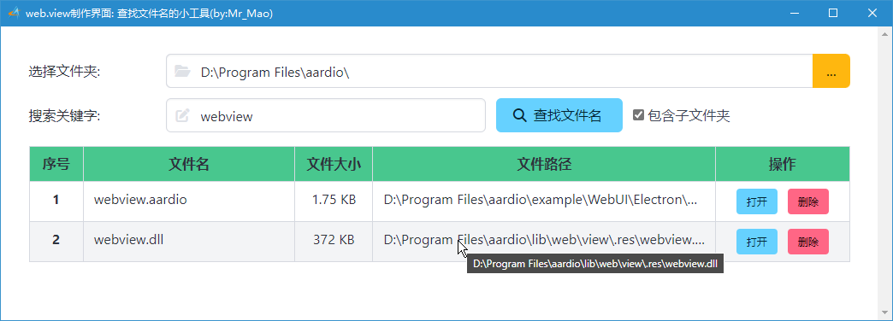Click the 查找文件名 search button
Viewport: 893px width, 321px height.
(x=559, y=115)
